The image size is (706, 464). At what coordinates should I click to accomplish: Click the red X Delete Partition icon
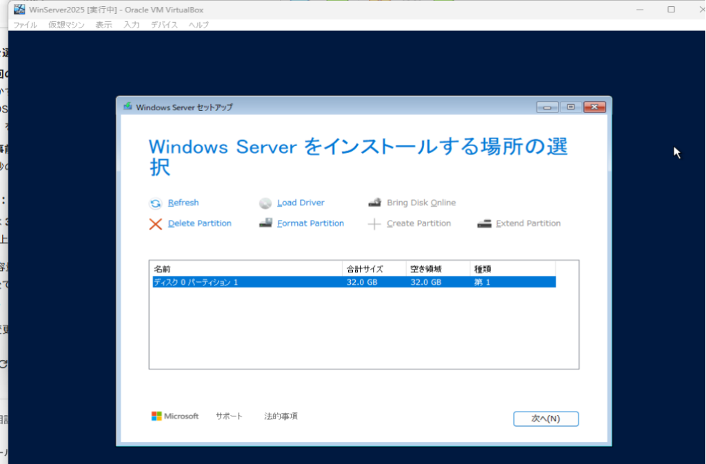click(x=156, y=224)
